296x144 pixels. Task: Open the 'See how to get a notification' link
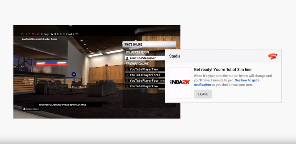point(226,82)
